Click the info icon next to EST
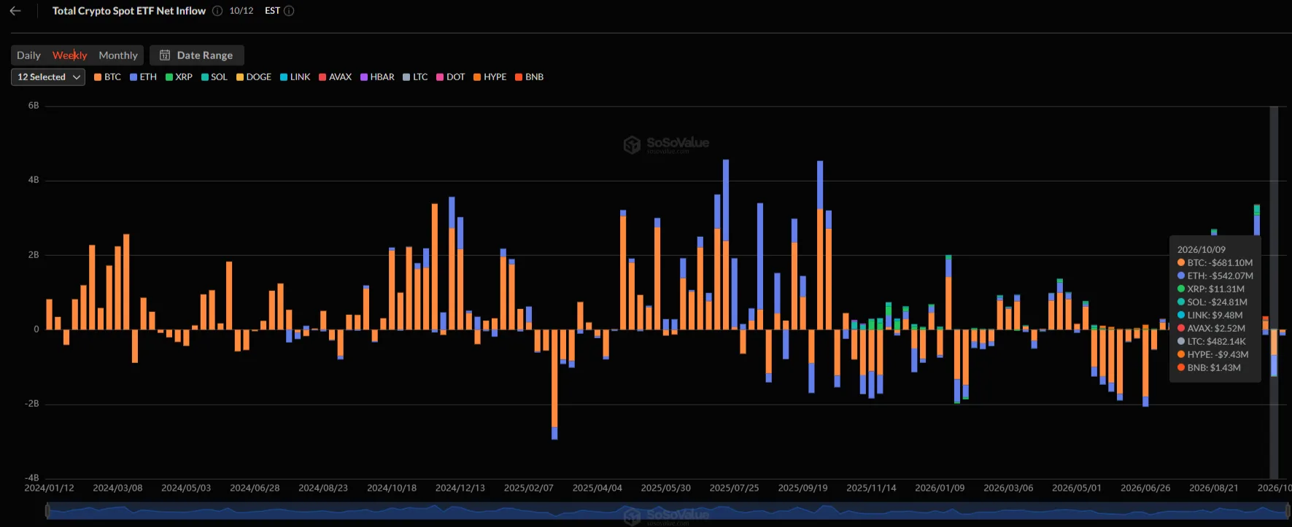The height and width of the screenshot is (527, 1292). point(289,11)
